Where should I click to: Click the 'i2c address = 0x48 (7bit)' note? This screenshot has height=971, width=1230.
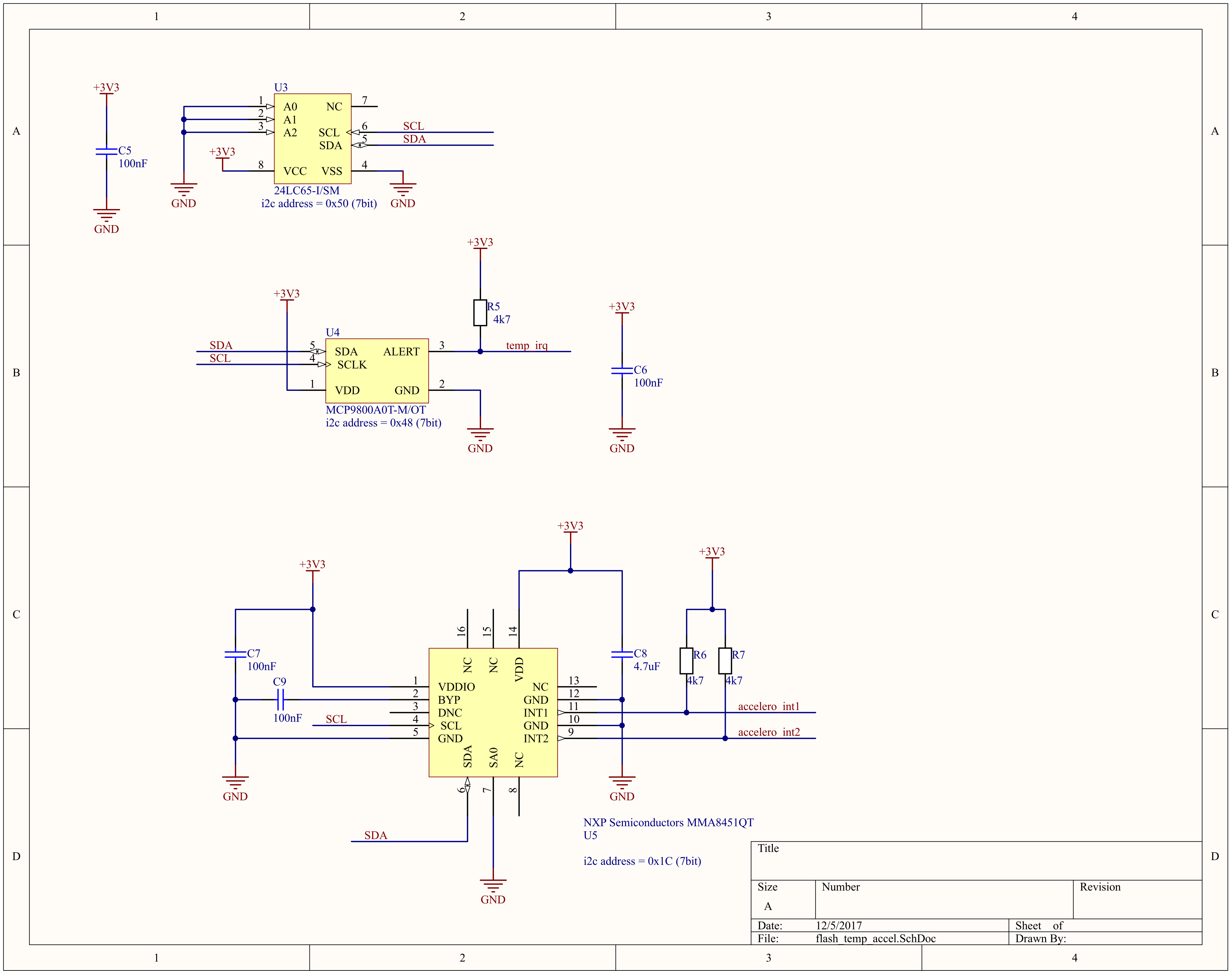[x=384, y=423]
